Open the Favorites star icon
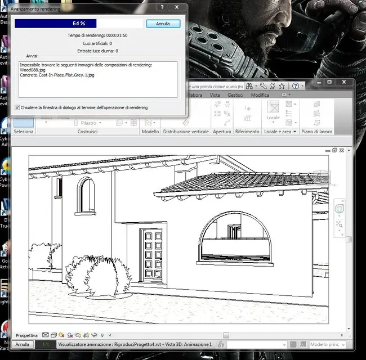Image resolution: width=366 pixels, height=360 pixels. point(282,86)
